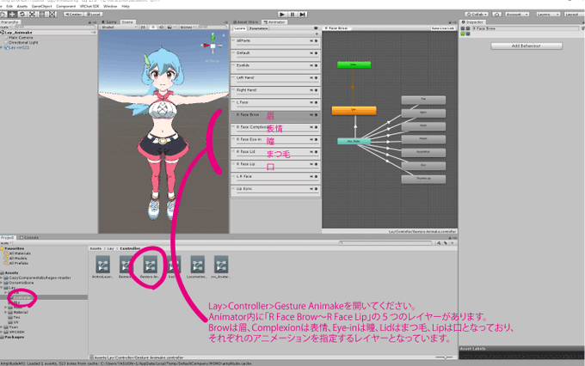Open Hierarchy Create dropdown
The height and width of the screenshot is (366, 585).
coord(5,27)
